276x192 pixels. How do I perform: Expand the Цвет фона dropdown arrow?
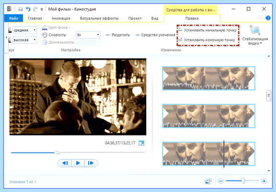70,27
